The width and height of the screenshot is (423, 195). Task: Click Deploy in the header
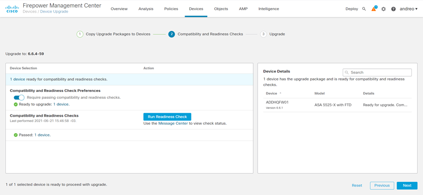(352, 9)
